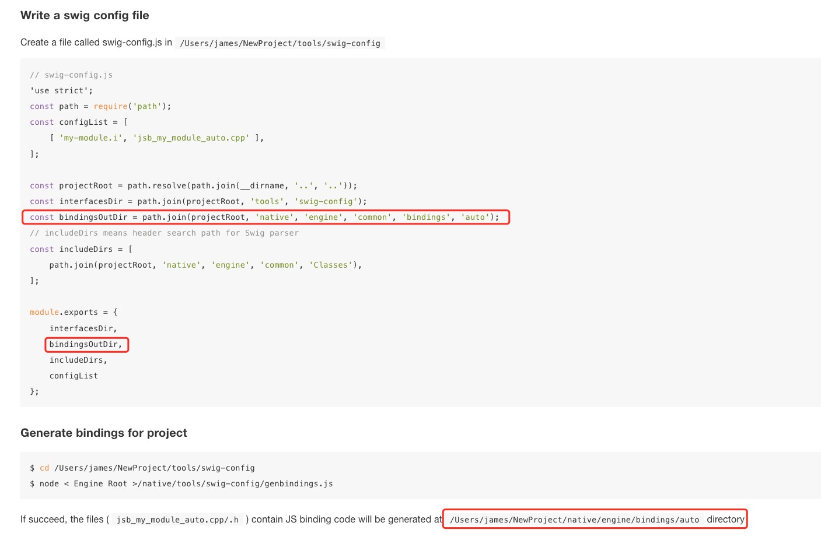821x540 pixels.
Task: Click the 'my-module.i' string in configList
Action: pyautogui.click(x=90, y=138)
